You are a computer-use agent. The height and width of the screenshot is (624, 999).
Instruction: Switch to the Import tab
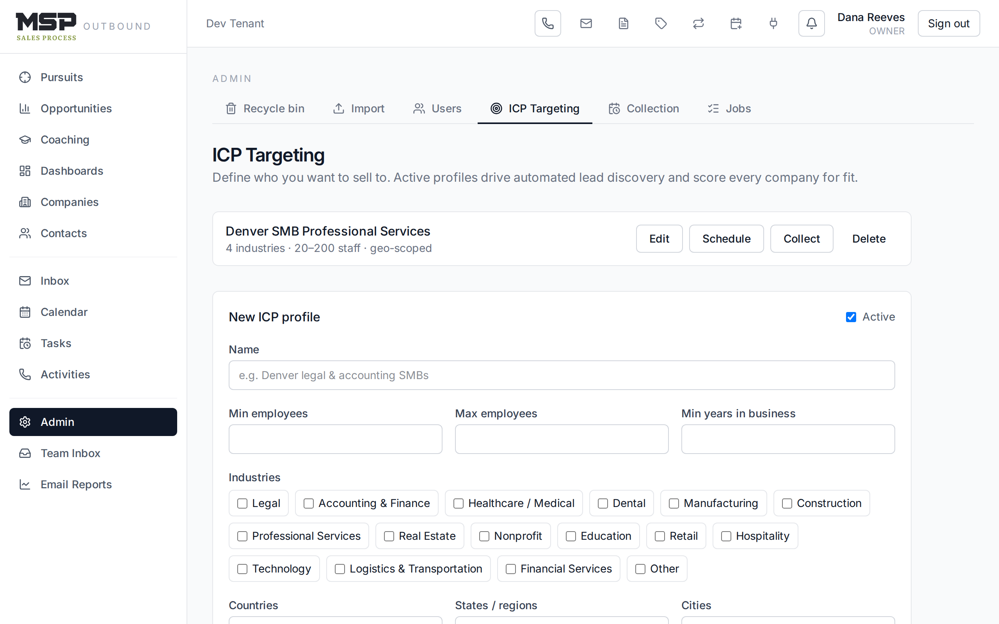click(359, 108)
